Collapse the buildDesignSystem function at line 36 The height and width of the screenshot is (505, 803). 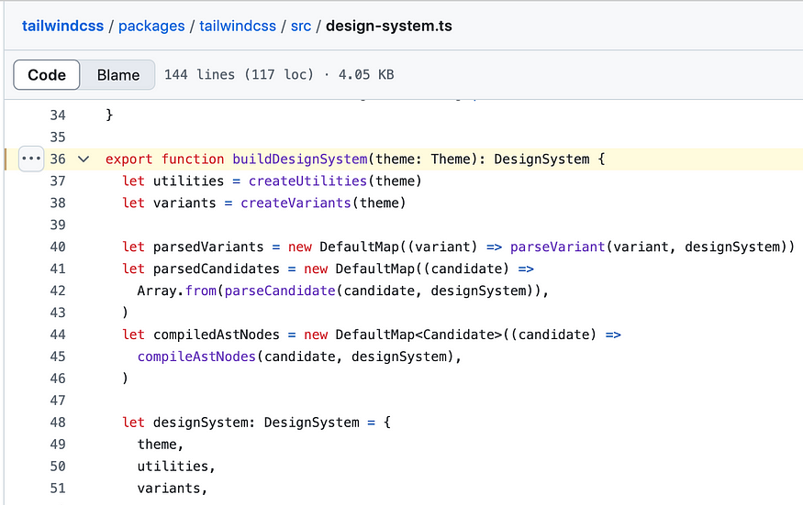click(84, 159)
